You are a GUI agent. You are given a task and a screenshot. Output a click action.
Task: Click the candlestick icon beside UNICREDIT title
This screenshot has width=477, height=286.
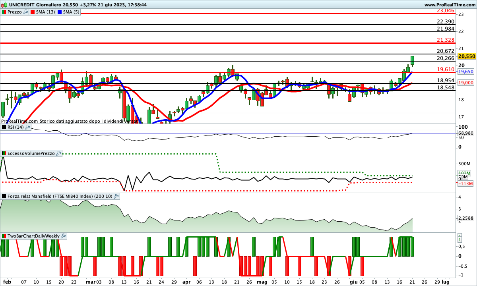(4, 5)
